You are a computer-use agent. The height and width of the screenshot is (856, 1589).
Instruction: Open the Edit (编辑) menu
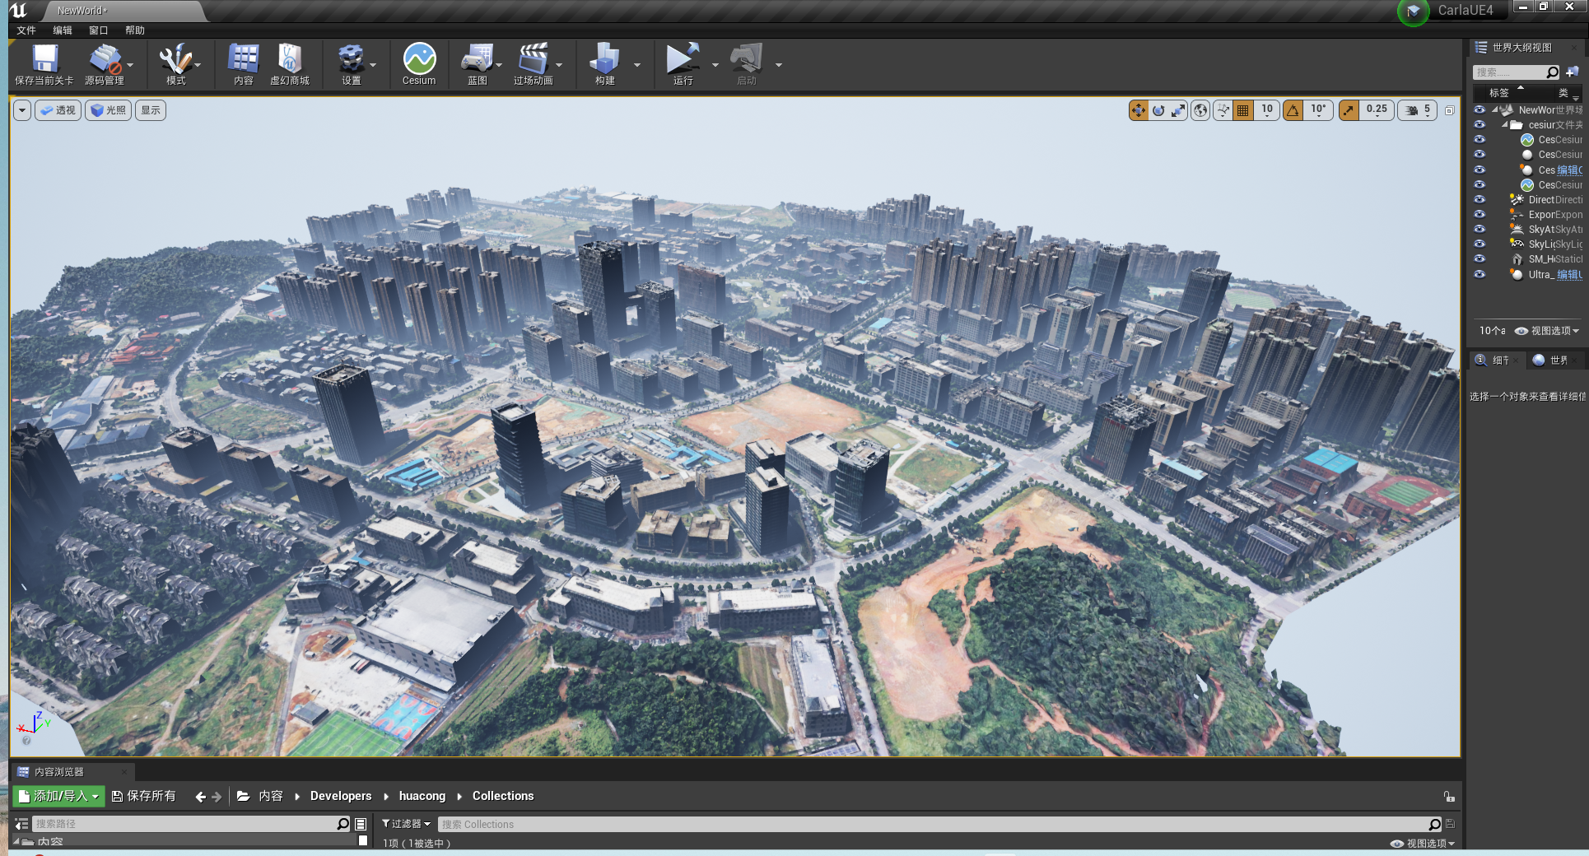pyautogui.click(x=63, y=30)
